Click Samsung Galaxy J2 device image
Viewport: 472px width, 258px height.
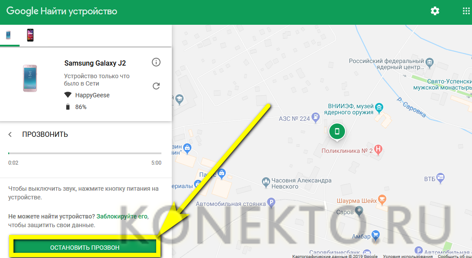coord(30,78)
